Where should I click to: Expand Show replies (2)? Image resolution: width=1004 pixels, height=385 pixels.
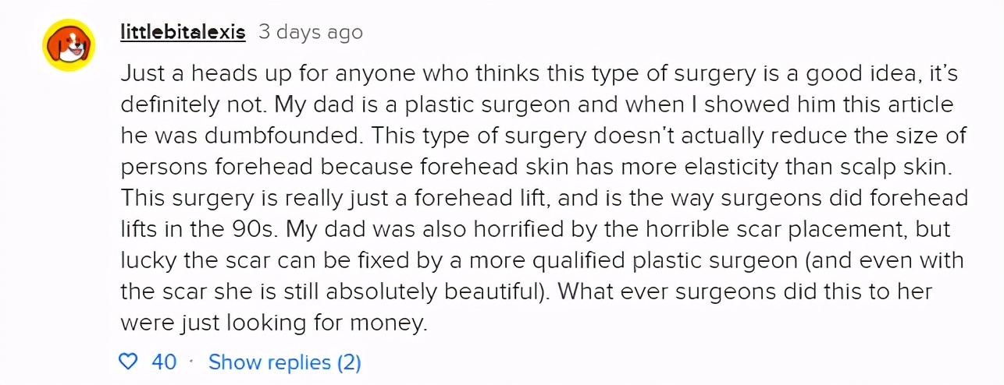pos(285,362)
